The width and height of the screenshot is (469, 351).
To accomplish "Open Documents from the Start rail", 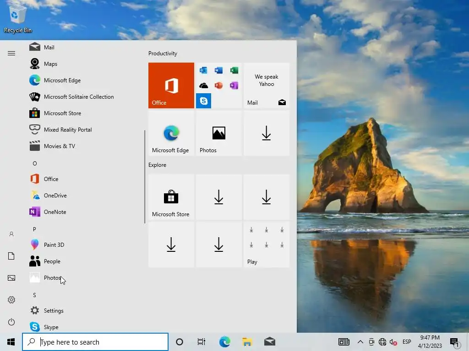I will pyautogui.click(x=11, y=256).
